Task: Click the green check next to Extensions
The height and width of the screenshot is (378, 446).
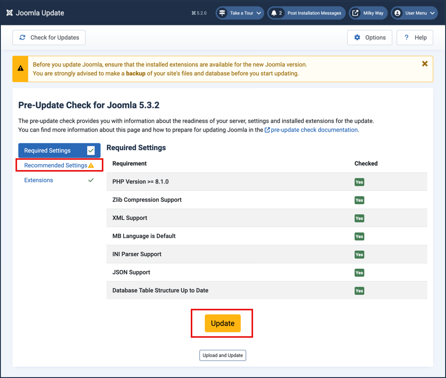Action: tap(91, 180)
